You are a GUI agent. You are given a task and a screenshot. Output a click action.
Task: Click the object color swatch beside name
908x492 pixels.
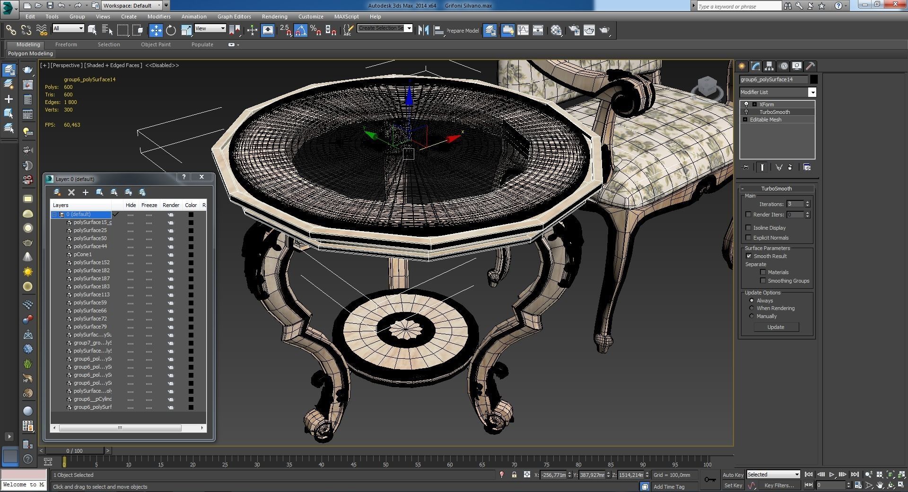pyautogui.click(x=813, y=79)
